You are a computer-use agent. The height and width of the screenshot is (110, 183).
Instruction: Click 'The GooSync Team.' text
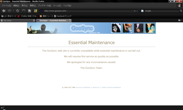91,68
